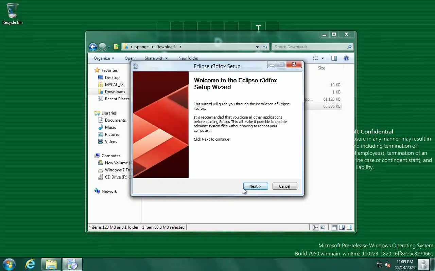Open the Share with menu
Viewport: 435px width, 271px height.
pyautogui.click(x=156, y=58)
